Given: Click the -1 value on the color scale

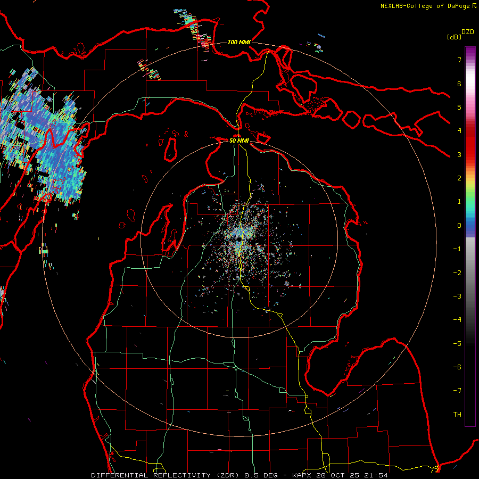Looking at the screenshot, I should (457, 249).
